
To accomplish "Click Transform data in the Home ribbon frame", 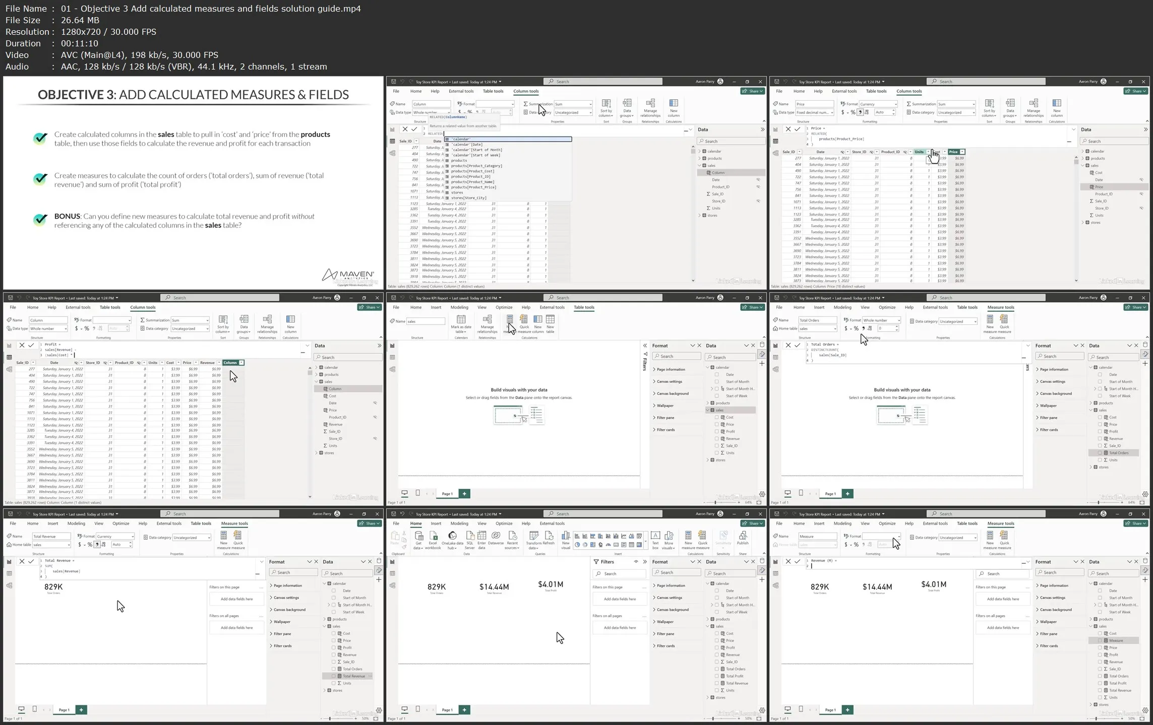I will pos(533,541).
